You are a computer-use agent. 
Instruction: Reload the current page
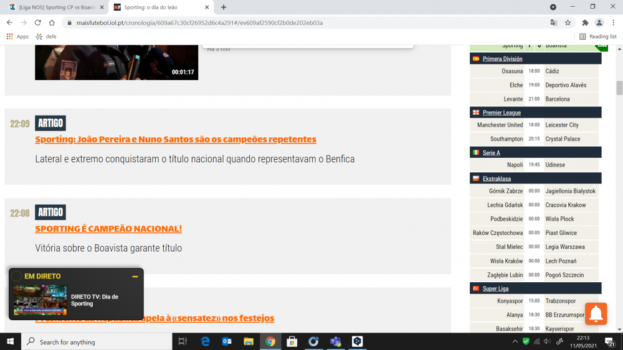click(x=38, y=22)
